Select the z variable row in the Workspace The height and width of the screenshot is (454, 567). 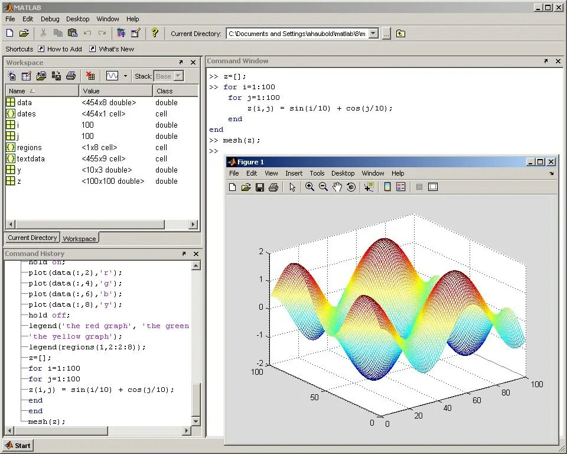(102, 181)
